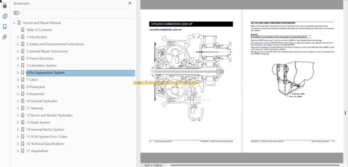Expand the 11 Steering chevron
348x167 pixels.
pyautogui.click(x=18, y=108)
